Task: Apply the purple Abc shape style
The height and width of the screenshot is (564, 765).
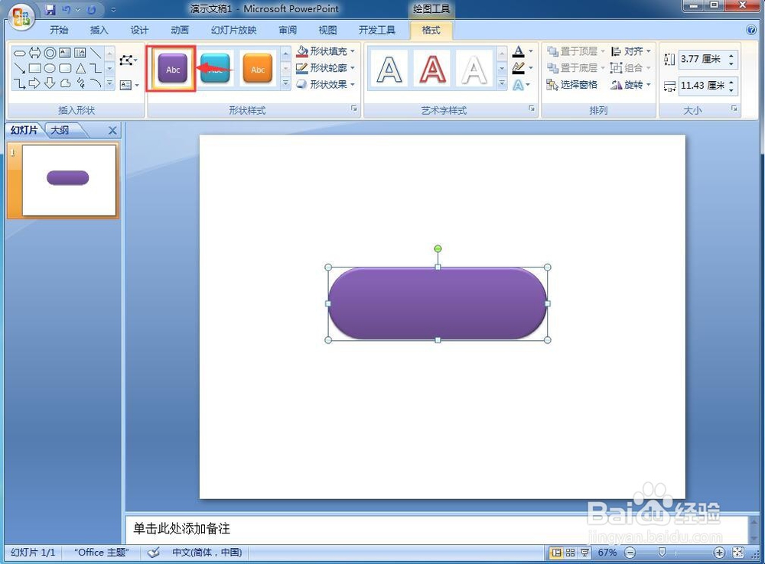Action: point(172,68)
